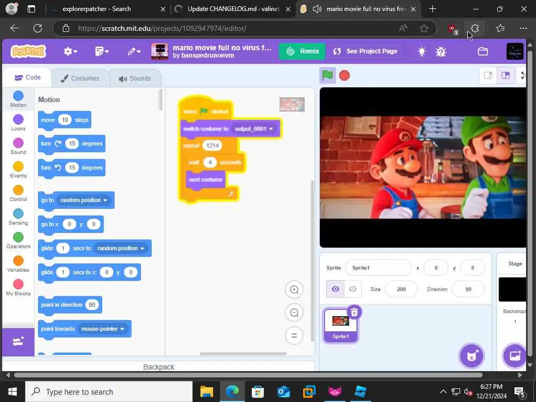Select the Looks block category
This screenshot has height=402, width=536.
click(x=18, y=122)
